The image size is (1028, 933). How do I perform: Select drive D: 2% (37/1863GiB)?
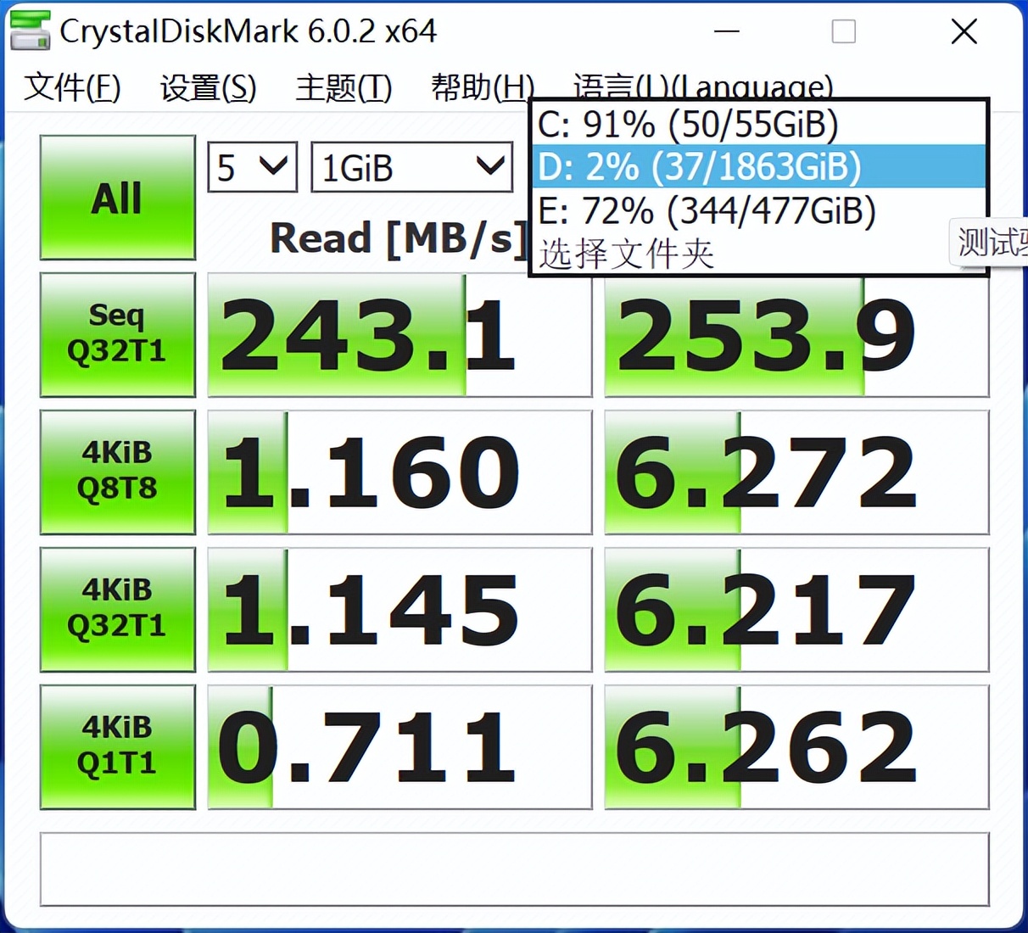[759, 166]
